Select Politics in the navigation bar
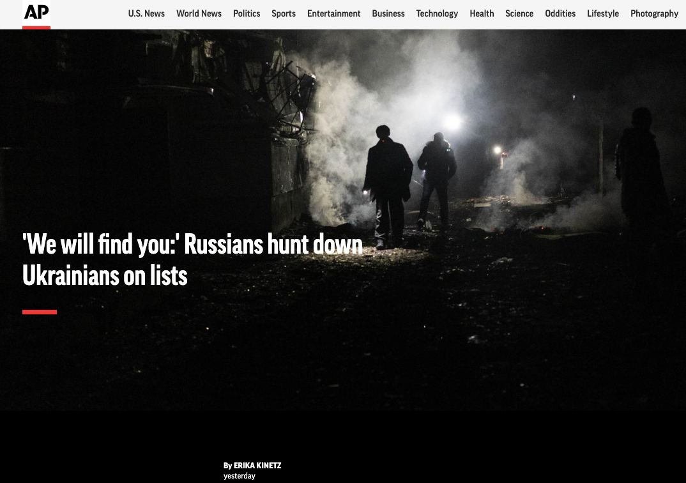 pos(247,13)
